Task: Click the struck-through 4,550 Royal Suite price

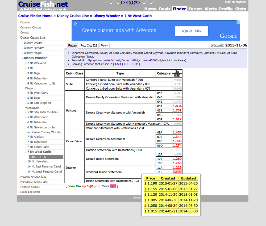Action: pos(178,80)
